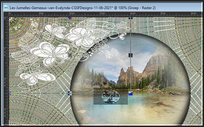Click the bottom-left corner selection handle
This screenshot has width=204, height=127.
[x=10, y=93]
